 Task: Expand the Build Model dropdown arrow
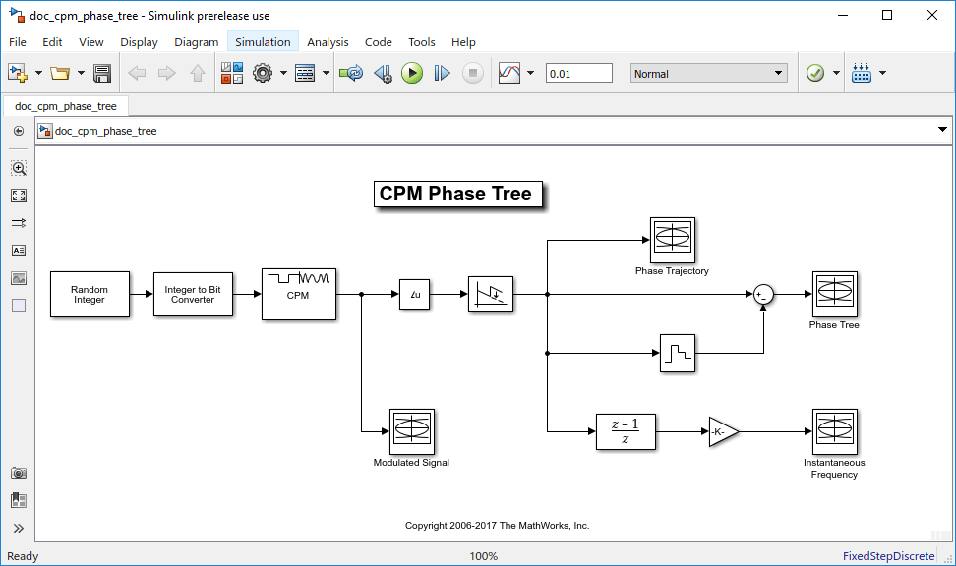[x=882, y=73]
